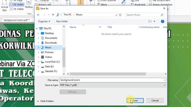Click the New folder button

click(x=62, y=21)
